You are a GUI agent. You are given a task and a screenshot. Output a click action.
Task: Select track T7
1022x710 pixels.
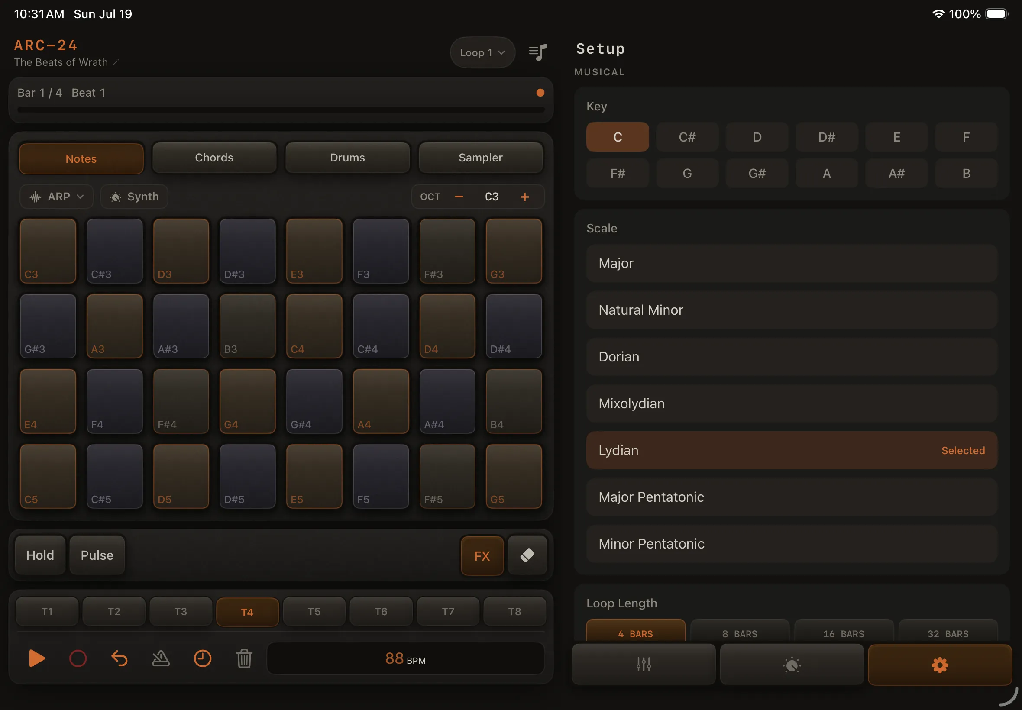448,611
